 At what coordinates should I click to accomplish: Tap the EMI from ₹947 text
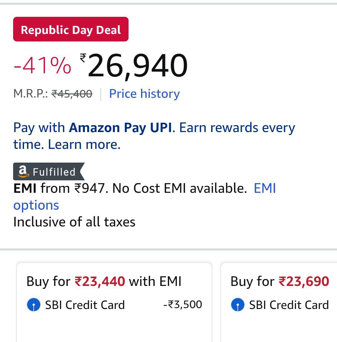tap(59, 188)
